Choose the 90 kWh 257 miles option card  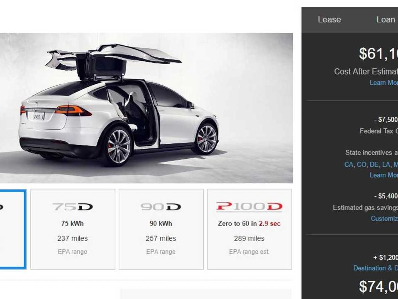pyautogui.click(x=161, y=229)
